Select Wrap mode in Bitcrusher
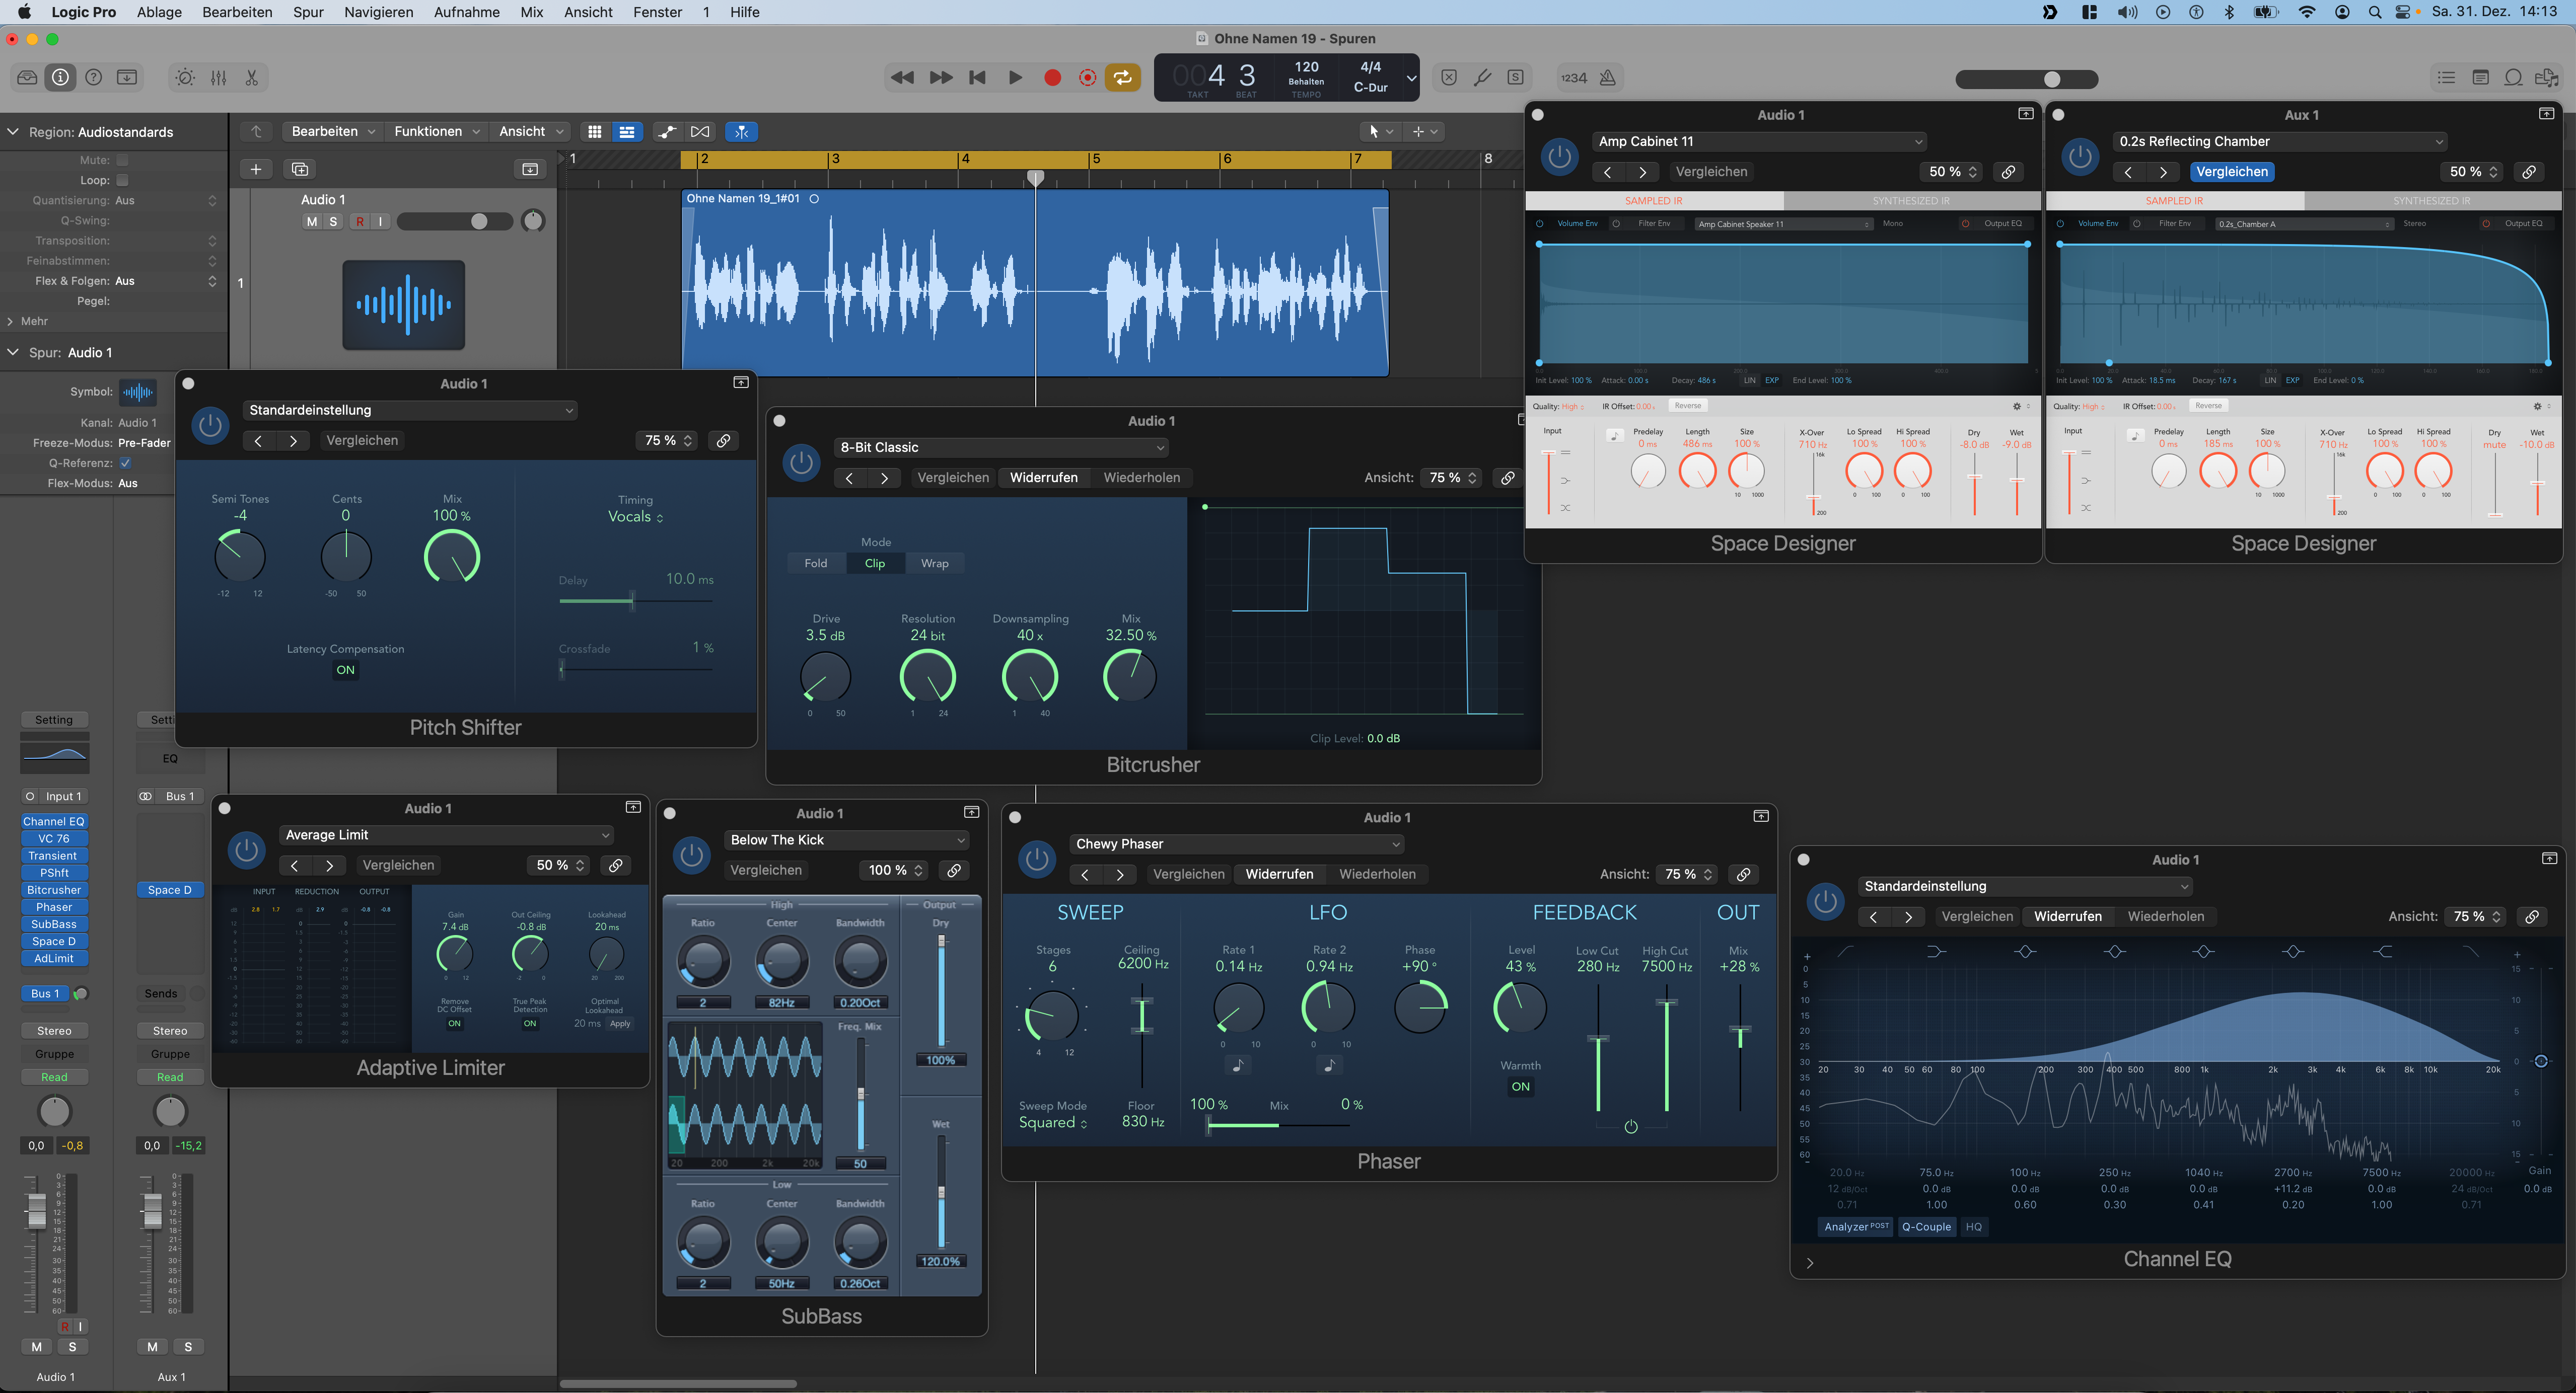The width and height of the screenshot is (2576, 1393). [x=934, y=564]
